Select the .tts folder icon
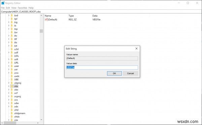The image size is (202, 125). coord(12,42)
